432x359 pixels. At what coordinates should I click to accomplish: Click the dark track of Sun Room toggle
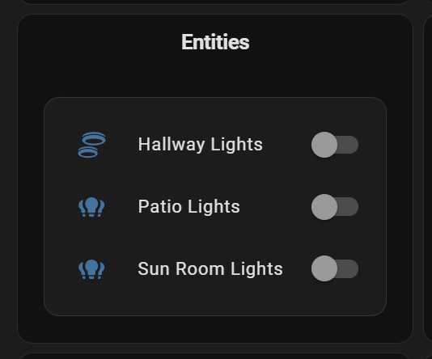[x=348, y=268]
